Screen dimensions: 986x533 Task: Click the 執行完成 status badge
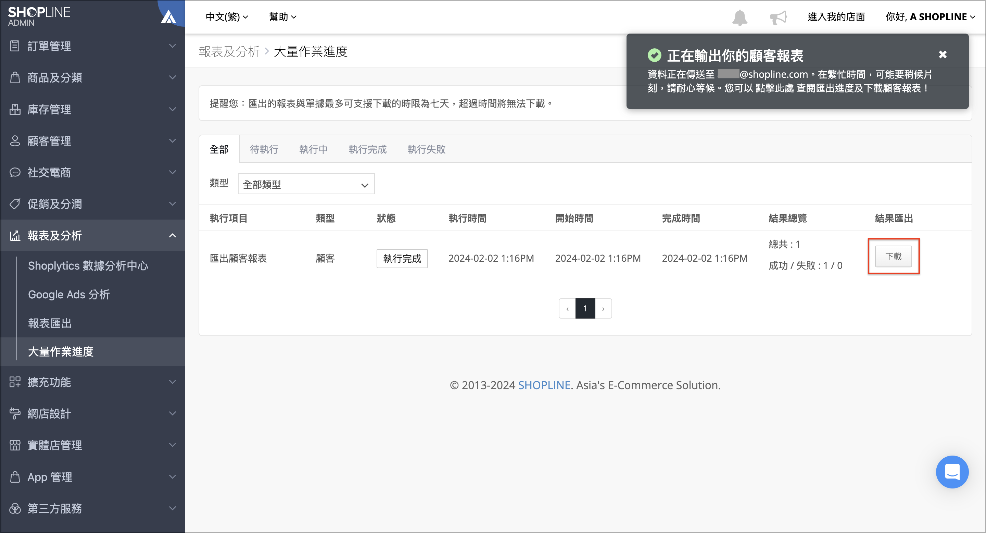pos(402,259)
